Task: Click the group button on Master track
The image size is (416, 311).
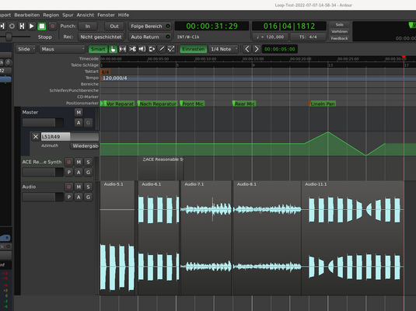Action: click(x=88, y=123)
